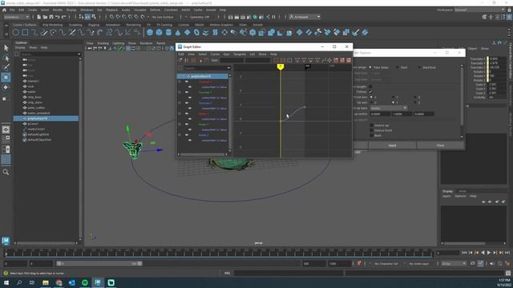Enable Inverse front checkbox
Image resolution: width=513 pixels, height=288 pixels.
pyautogui.click(x=371, y=130)
